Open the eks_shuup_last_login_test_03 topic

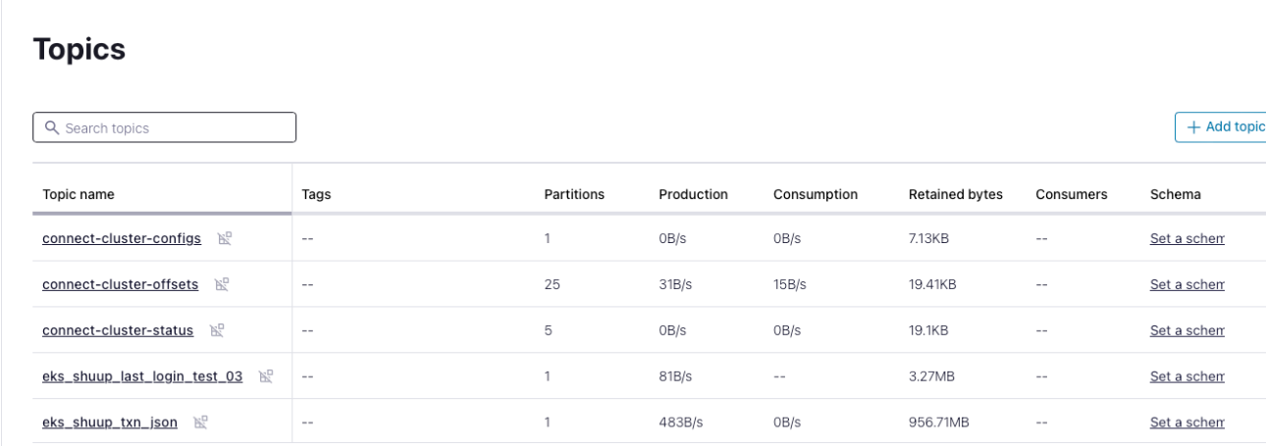(x=142, y=376)
